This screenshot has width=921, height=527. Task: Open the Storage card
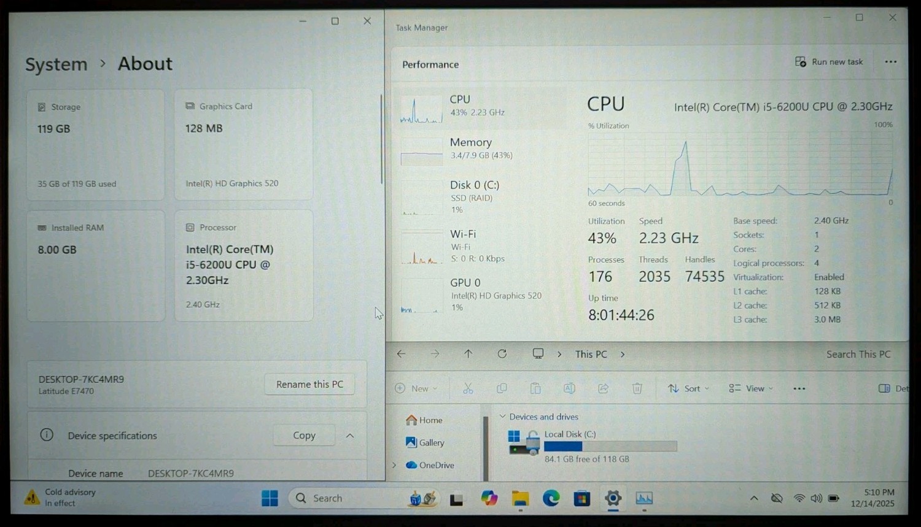(x=96, y=145)
